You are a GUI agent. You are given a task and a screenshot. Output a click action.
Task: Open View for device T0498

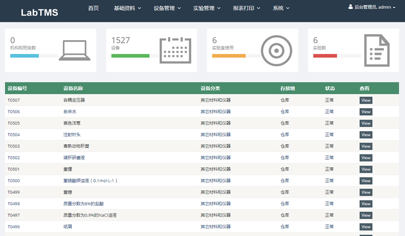366,204
